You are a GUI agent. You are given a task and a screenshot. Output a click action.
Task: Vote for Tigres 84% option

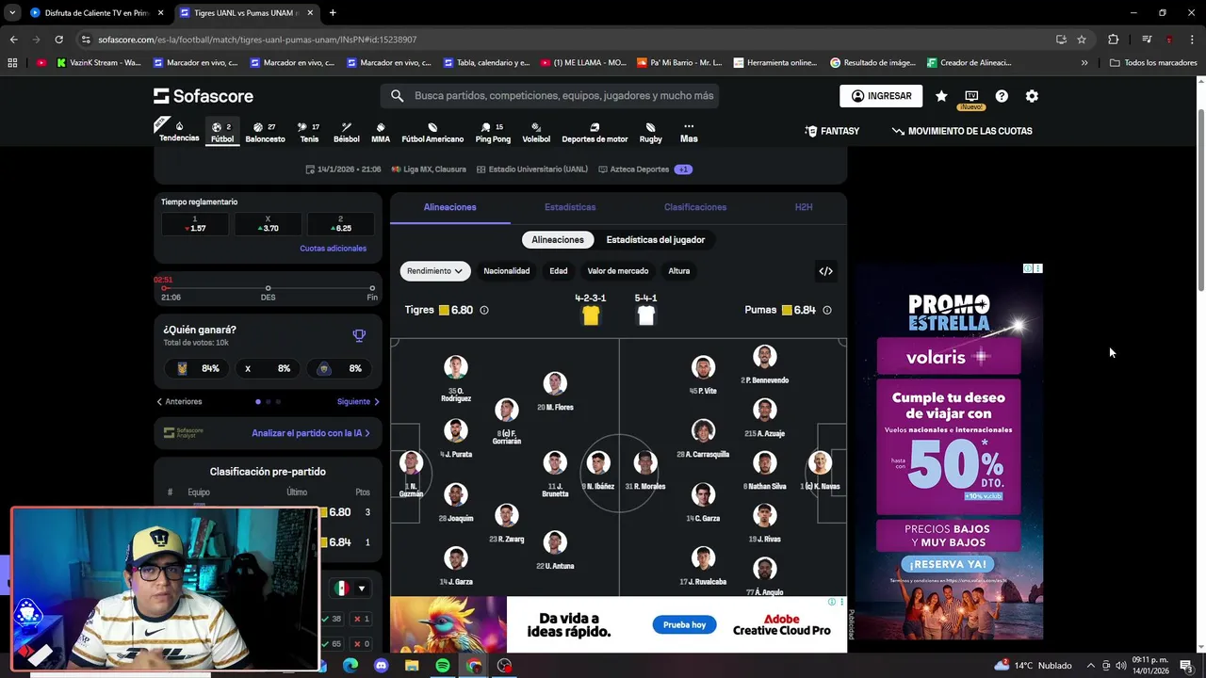(196, 368)
